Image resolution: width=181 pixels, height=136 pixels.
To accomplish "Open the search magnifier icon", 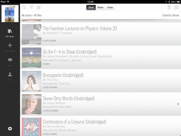I will point(24,8).
